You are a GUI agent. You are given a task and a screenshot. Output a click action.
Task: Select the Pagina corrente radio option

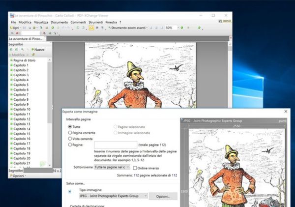pyautogui.click(x=70, y=133)
